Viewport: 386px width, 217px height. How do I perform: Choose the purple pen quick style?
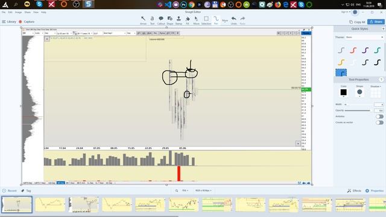(x=365, y=50)
